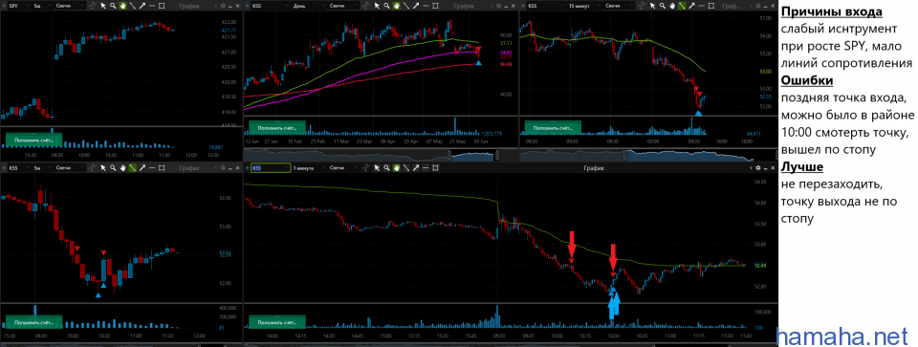
Task: Open indicators icon in SPY chart toolbar
Action: 93,6
